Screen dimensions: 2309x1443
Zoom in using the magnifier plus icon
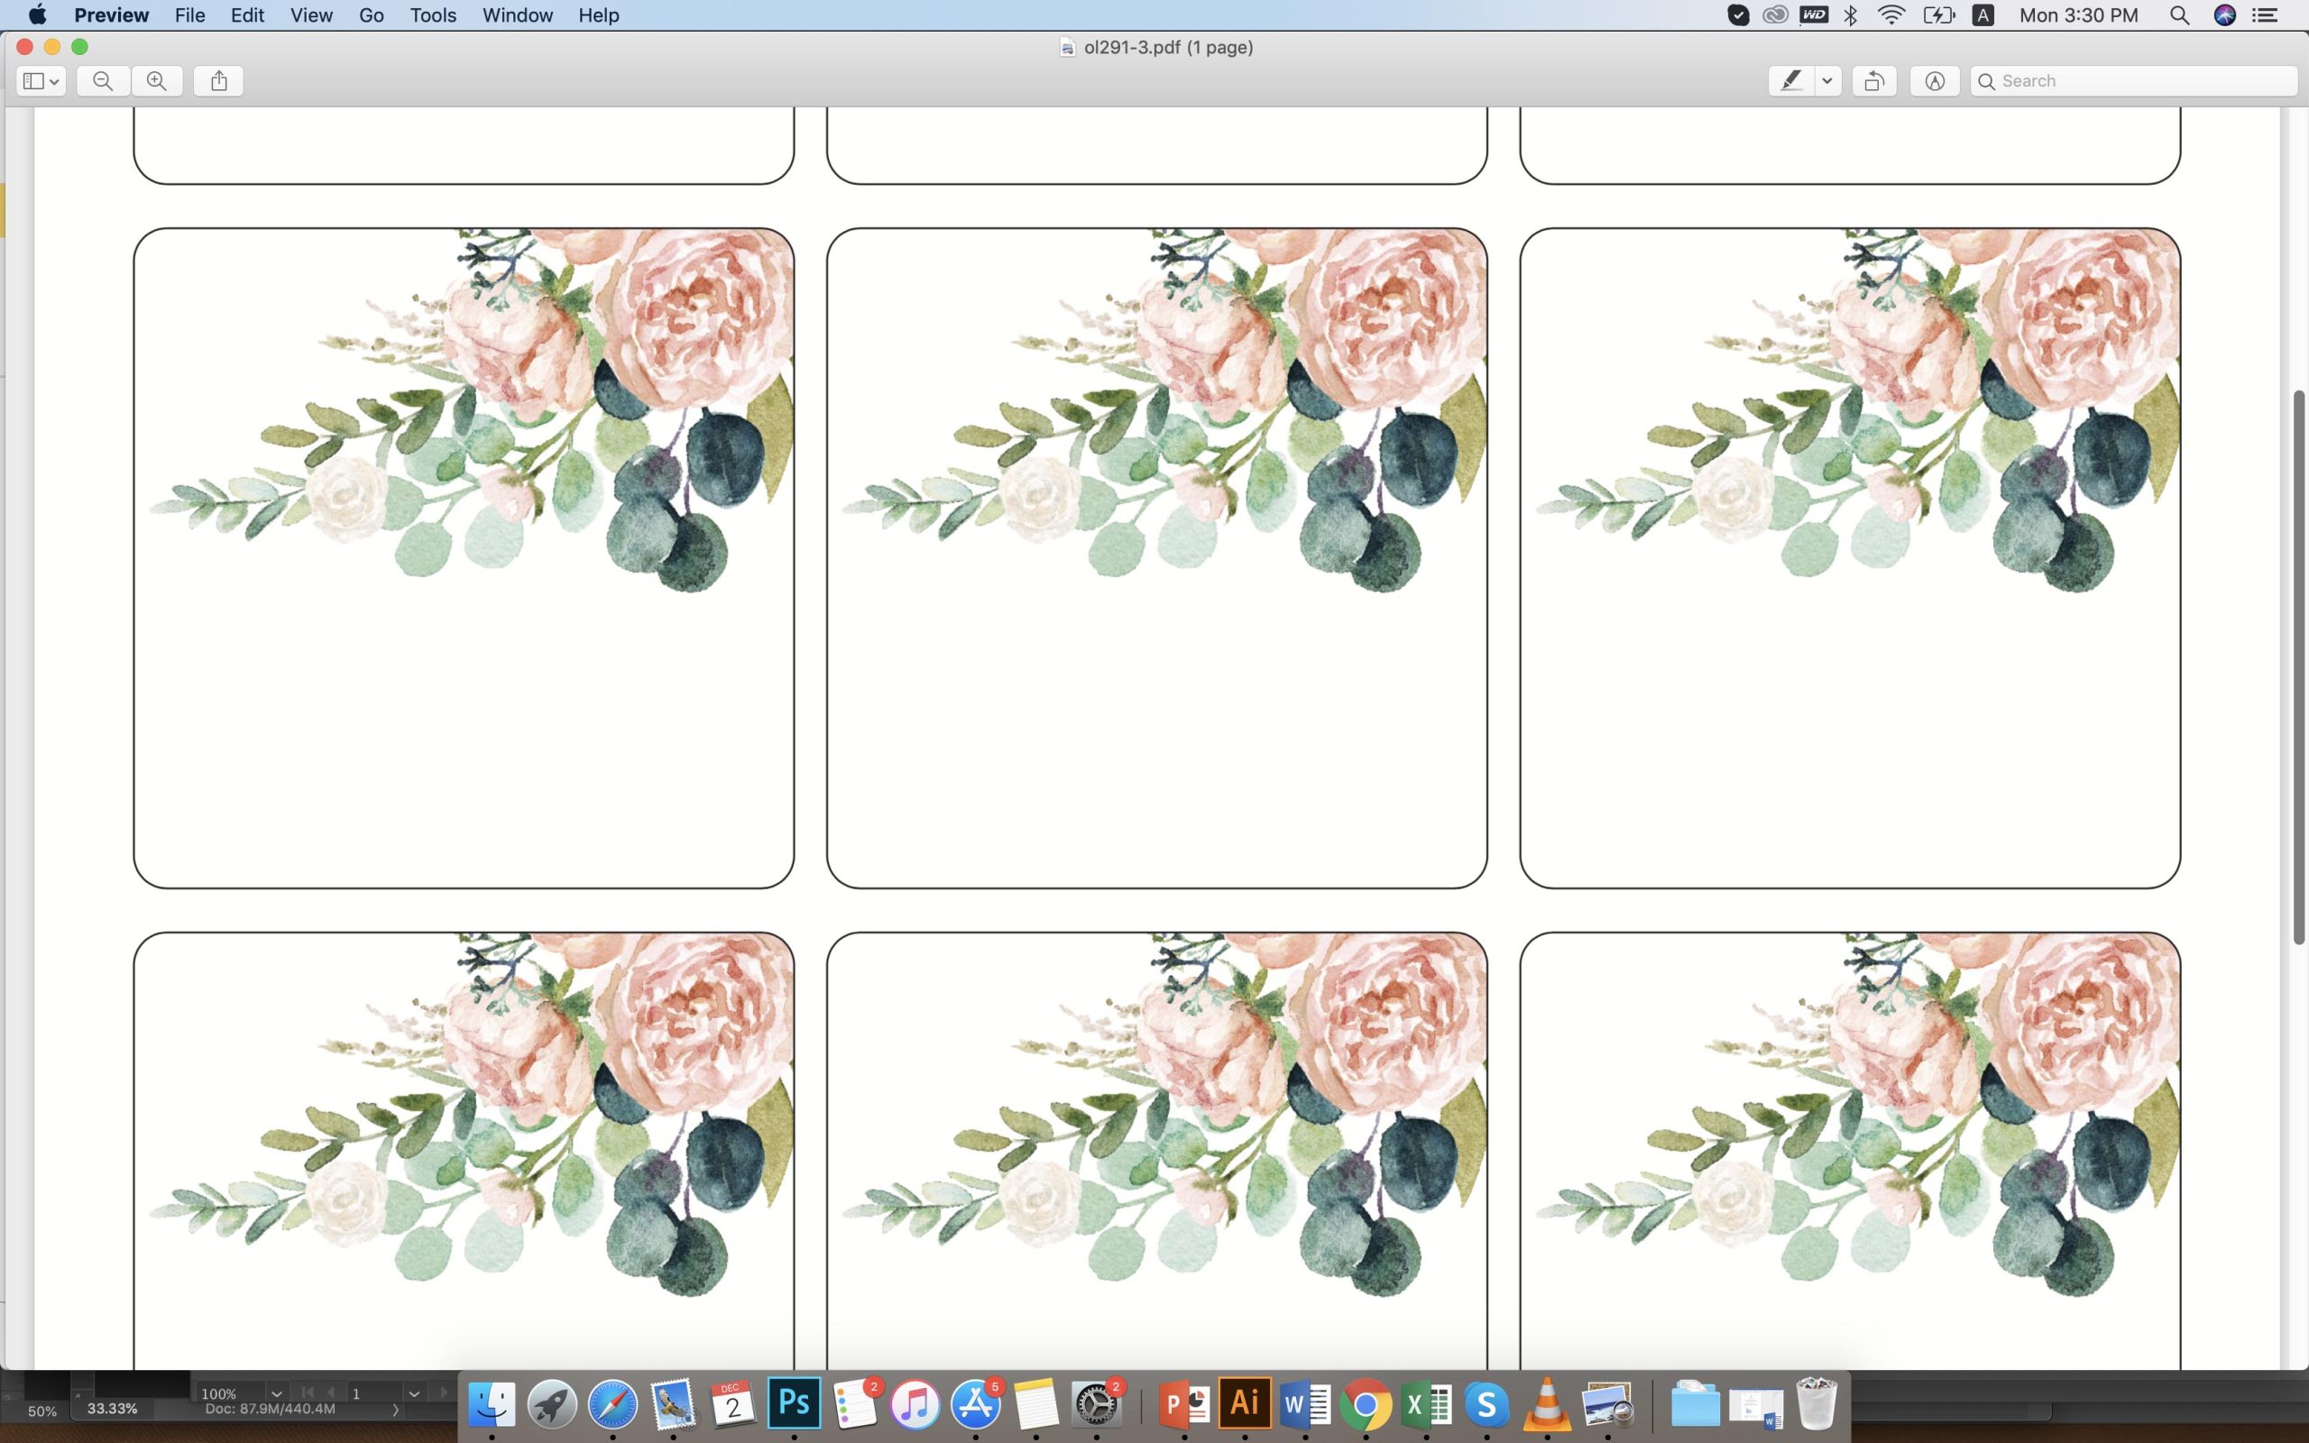point(158,80)
